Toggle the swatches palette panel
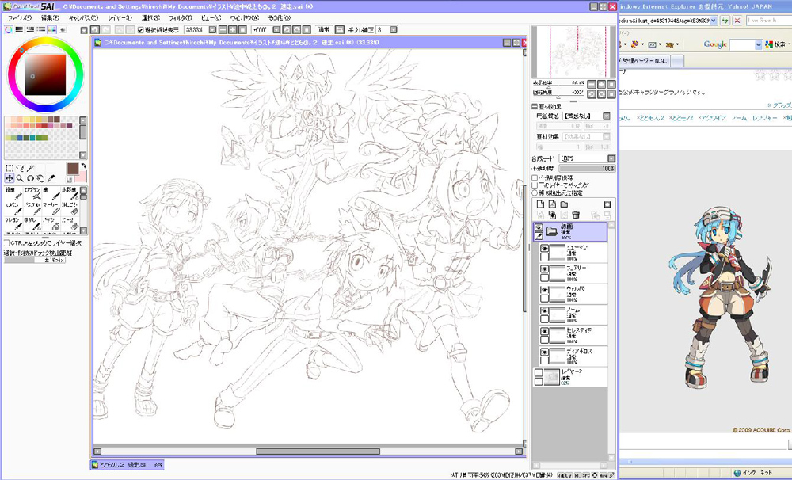The width and height of the screenshot is (792, 480). click(51, 30)
